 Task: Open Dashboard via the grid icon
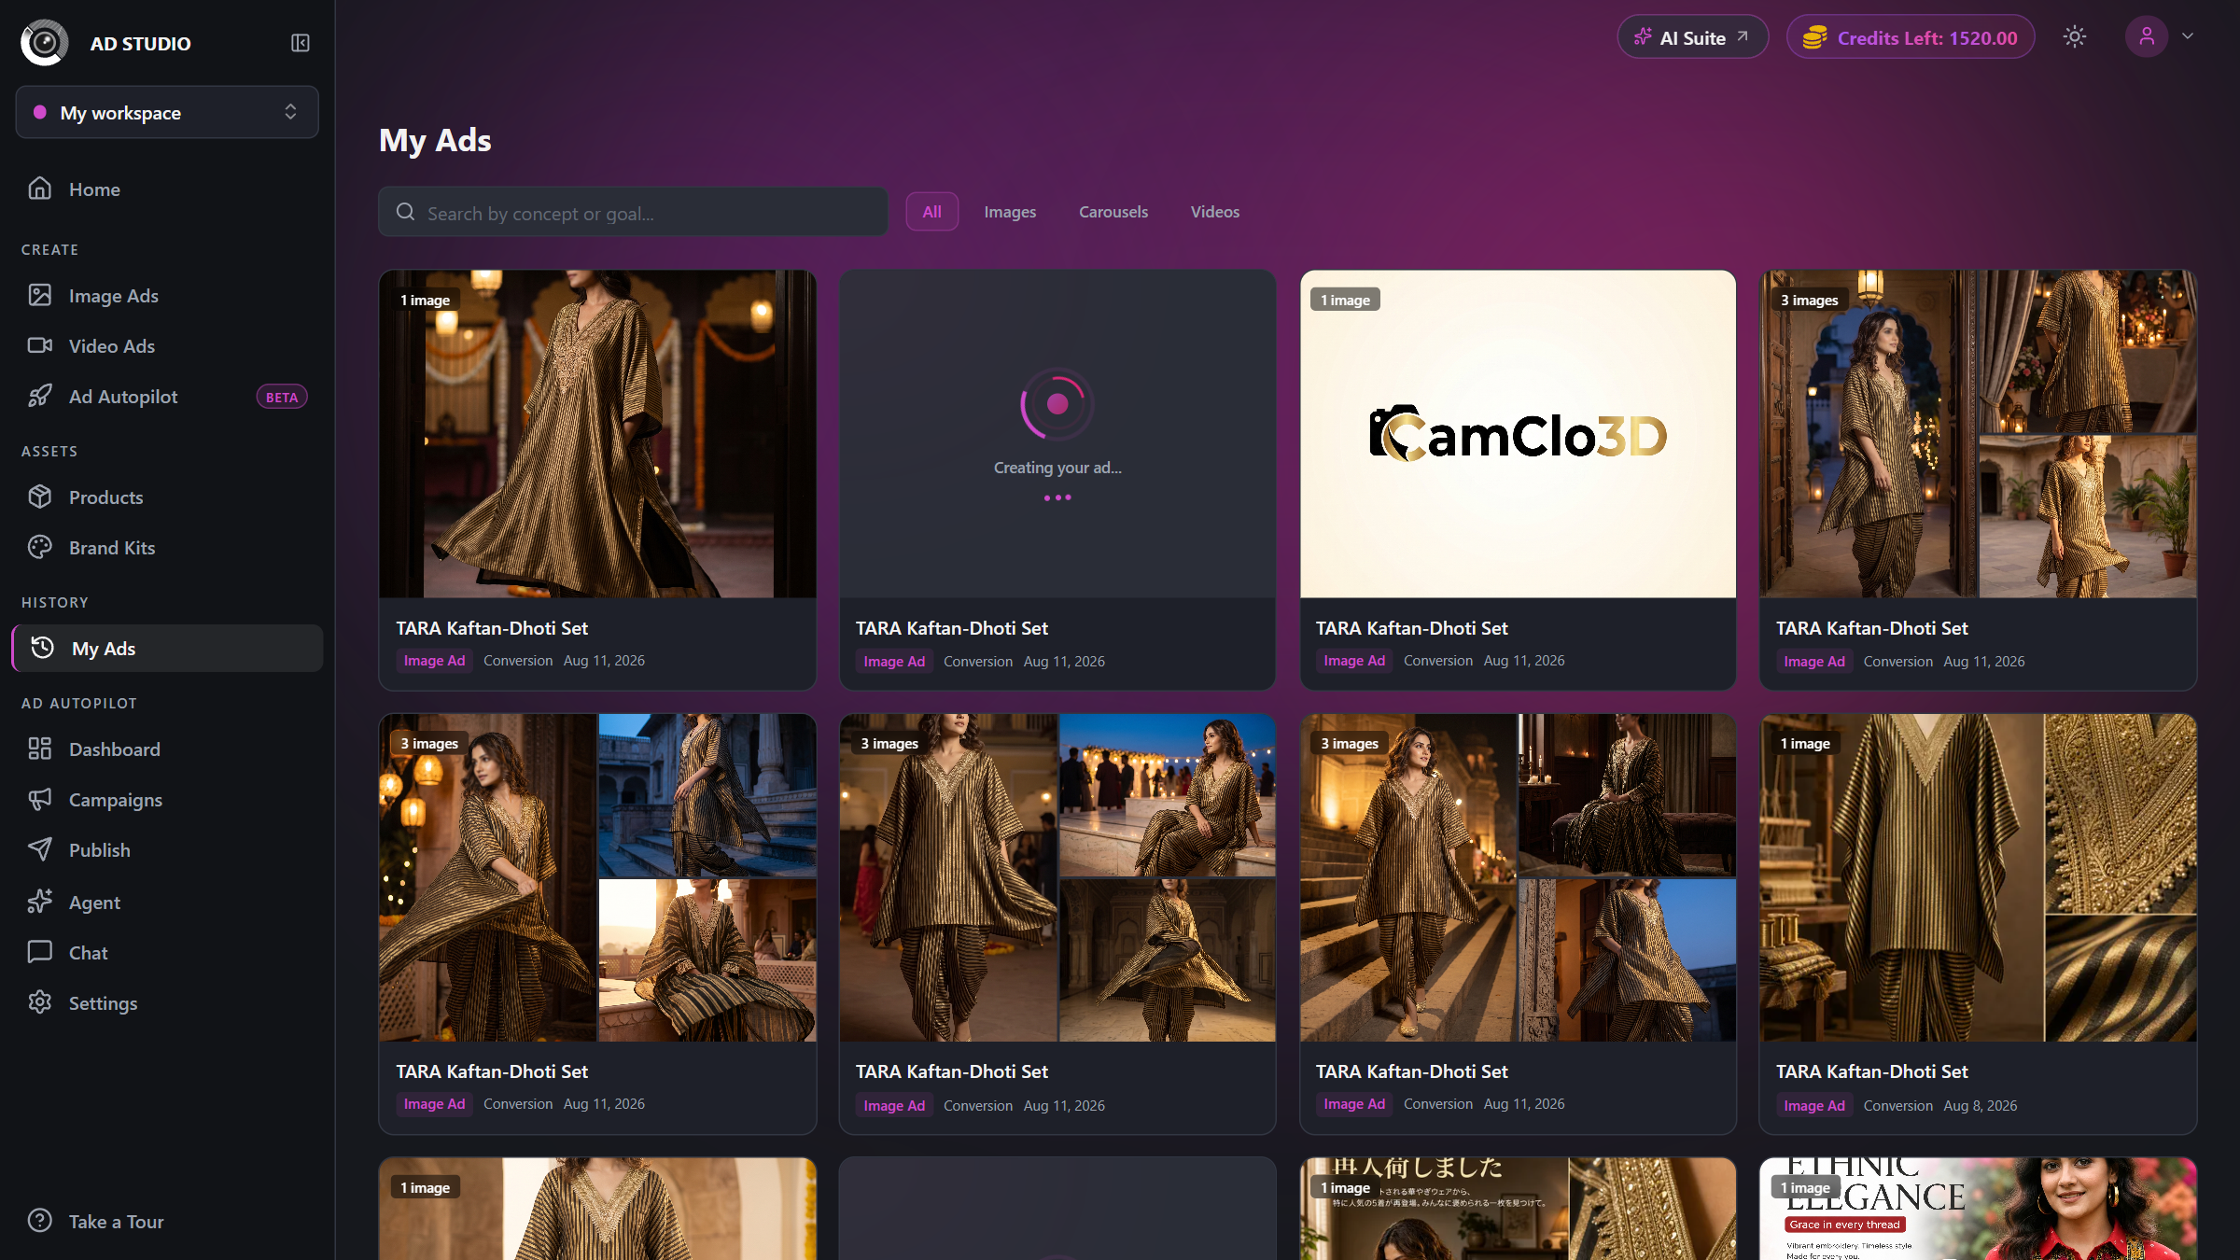coord(40,749)
